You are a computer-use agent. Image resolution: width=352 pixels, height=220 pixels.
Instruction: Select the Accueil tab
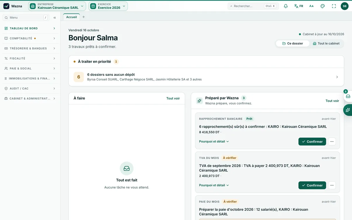tap(72, 17)
